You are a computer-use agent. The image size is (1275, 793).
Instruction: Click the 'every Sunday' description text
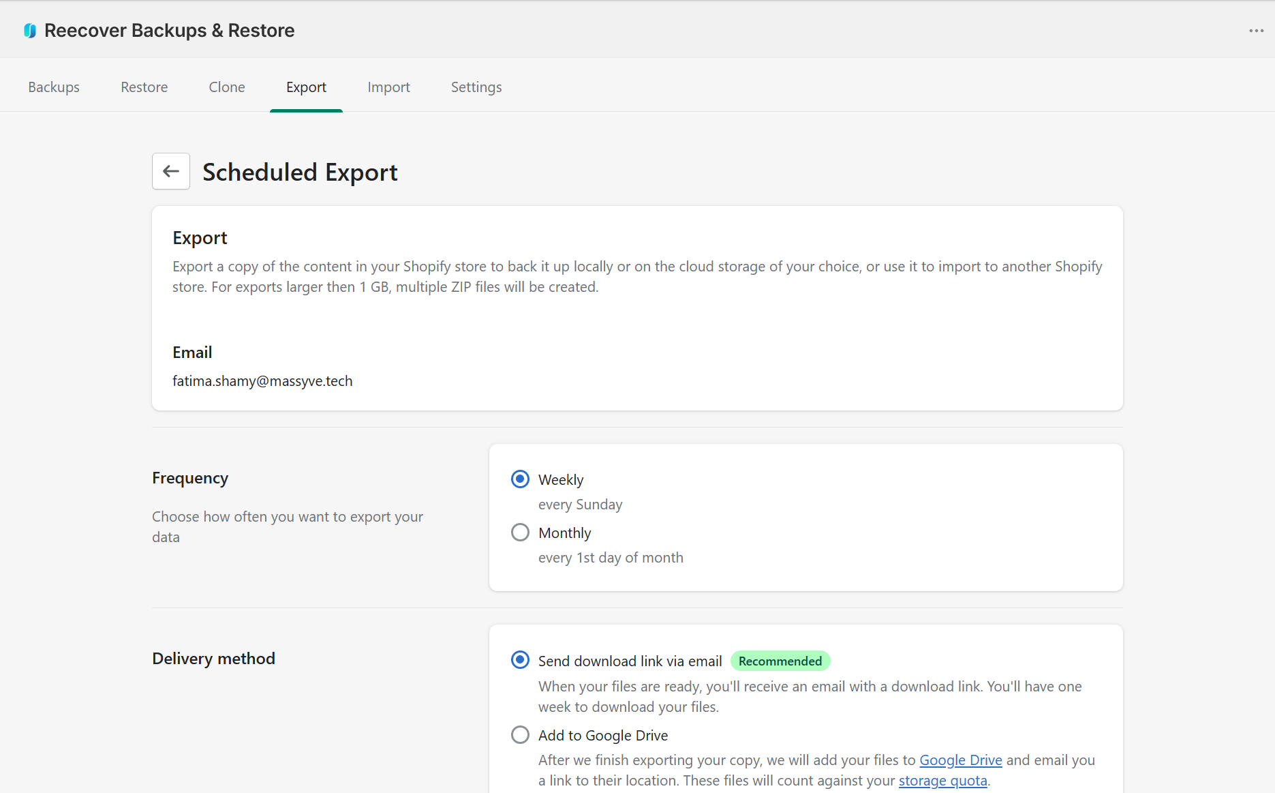tap(580, 505)
